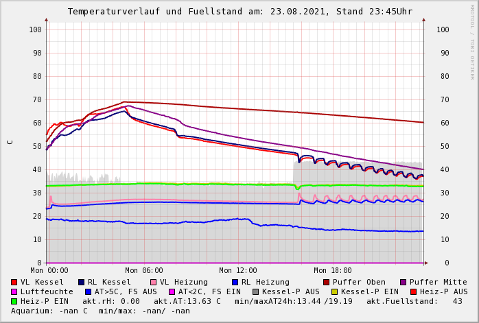
Task: Click the right axis 90 value
Action: click(445, 53)
